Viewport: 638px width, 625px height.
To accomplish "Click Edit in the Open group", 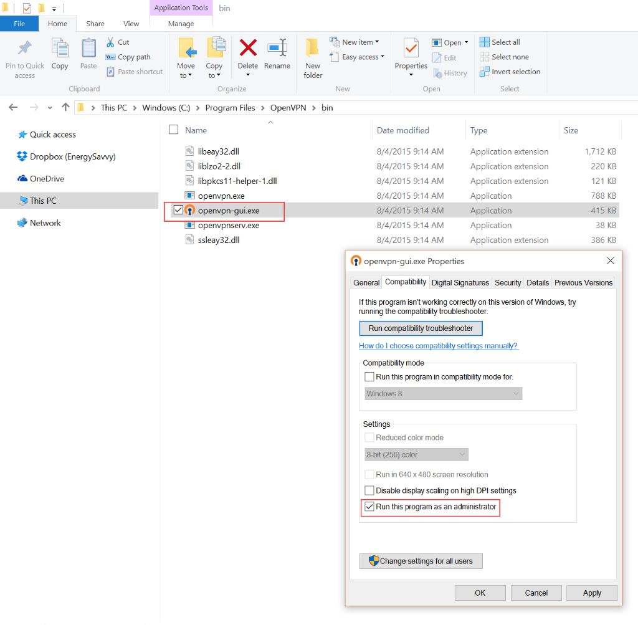I will (x=444, y=58).
